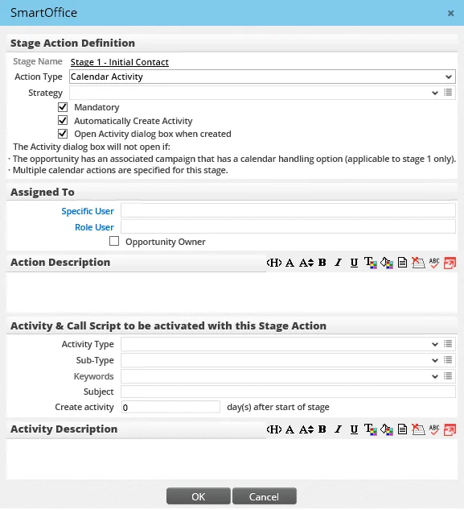Open the Activity Type list editor icon
Viewport: 464px width, 510px height.
pos(448,344)
